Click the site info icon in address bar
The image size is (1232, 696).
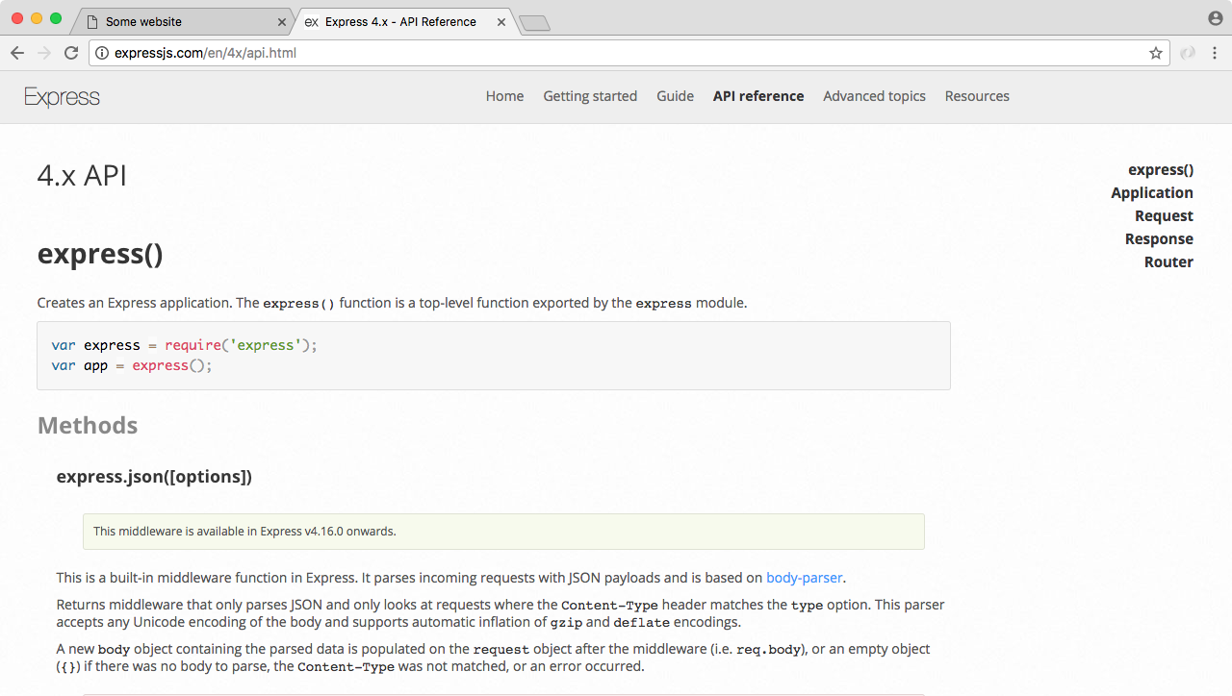point(102,53)
